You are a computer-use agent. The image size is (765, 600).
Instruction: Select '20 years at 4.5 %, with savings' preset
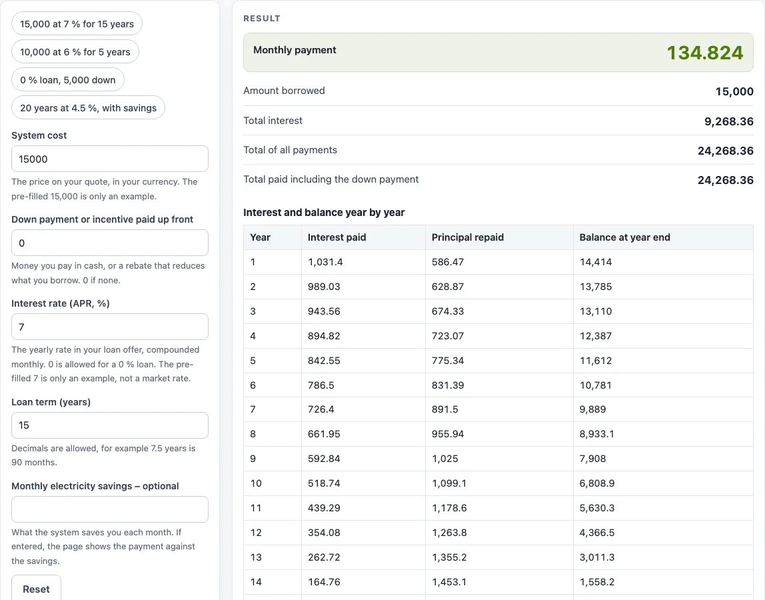coord(89,108)
